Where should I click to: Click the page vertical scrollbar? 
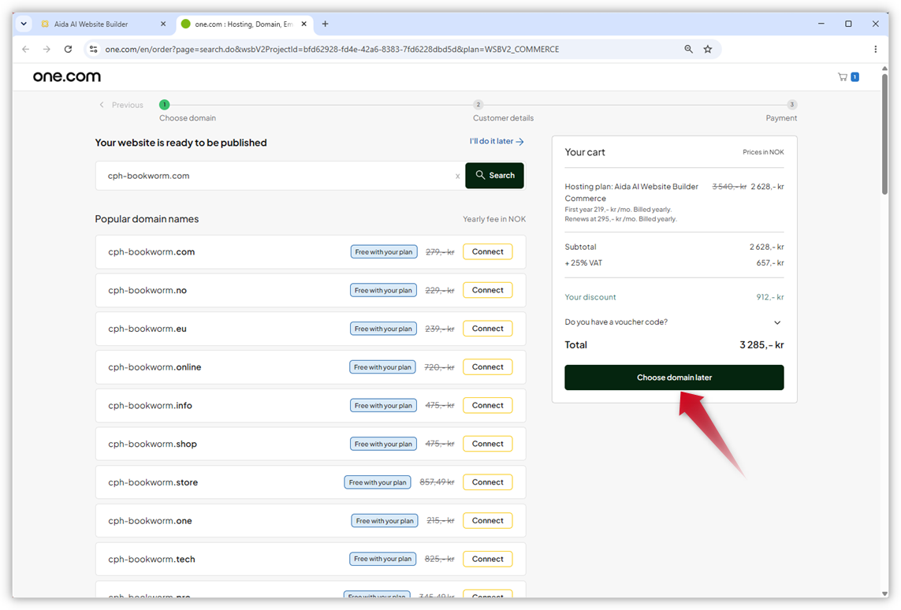[x=884, y=135]
